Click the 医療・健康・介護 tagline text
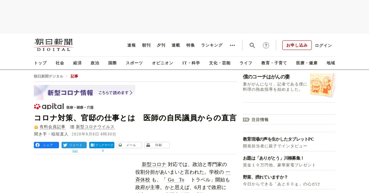 [80, 108]
